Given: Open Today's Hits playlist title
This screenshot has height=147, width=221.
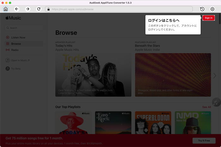Looking at the screenshot, I should tap(64, 46).
